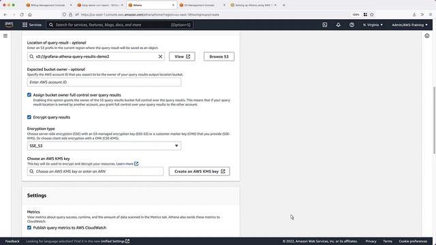
Task: Click Create an AWS KMS key button
Action: [200, 171]
